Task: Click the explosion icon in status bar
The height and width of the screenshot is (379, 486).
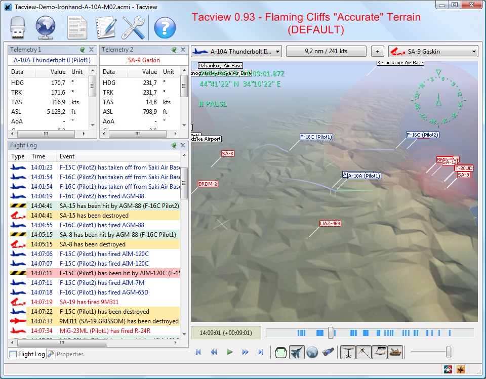Action: click(460, 369)
